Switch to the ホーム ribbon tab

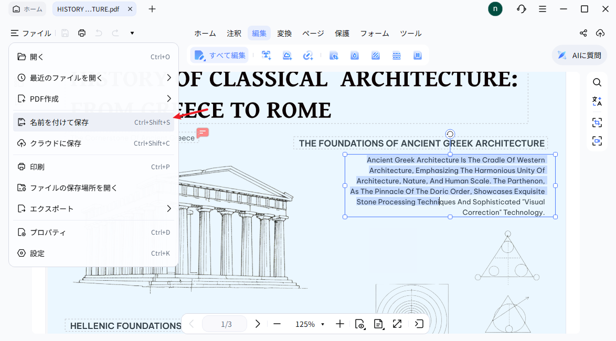point(205,34)
